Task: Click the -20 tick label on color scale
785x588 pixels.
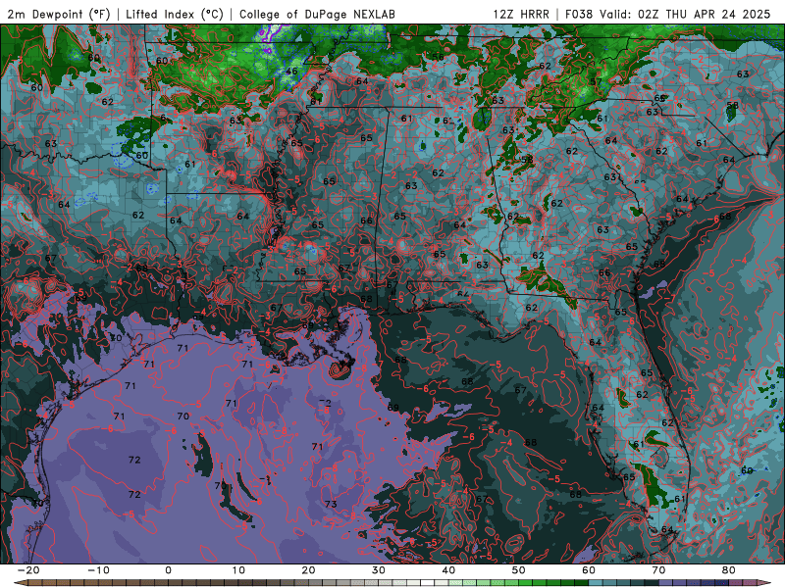Action: [x=28, y=570]
